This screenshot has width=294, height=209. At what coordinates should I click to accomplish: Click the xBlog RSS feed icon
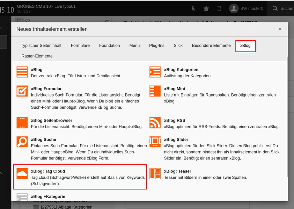coord(155,123)
